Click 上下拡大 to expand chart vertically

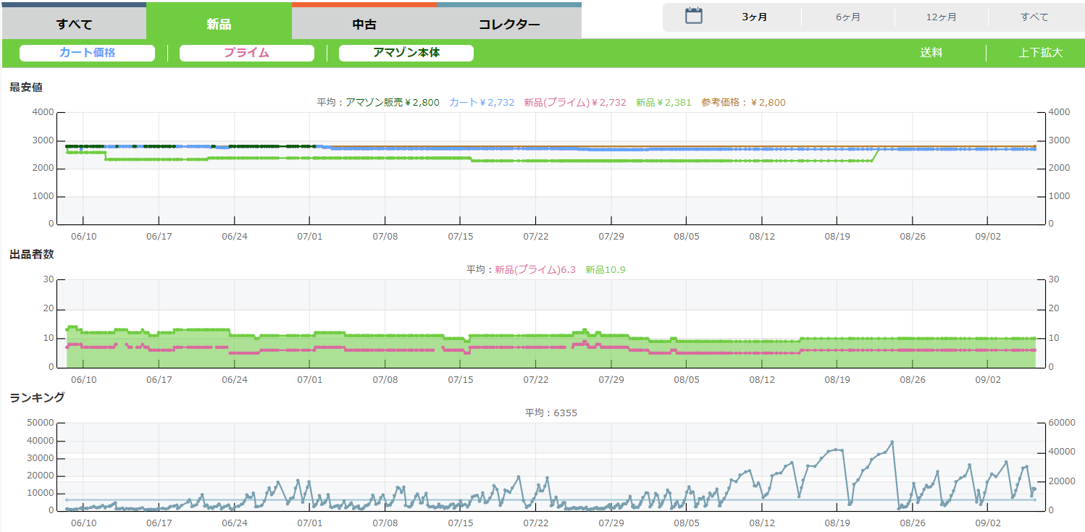tap(1040, 53)
